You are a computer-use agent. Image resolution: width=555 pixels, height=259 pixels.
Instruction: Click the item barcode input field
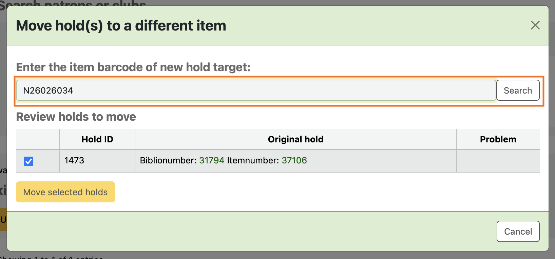click(x=256, y=91)
